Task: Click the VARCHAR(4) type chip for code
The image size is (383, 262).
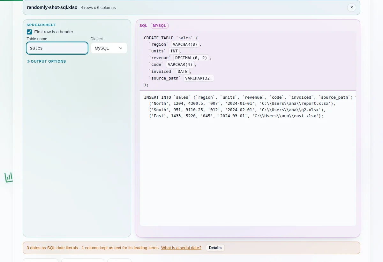Action: point(180,65)
